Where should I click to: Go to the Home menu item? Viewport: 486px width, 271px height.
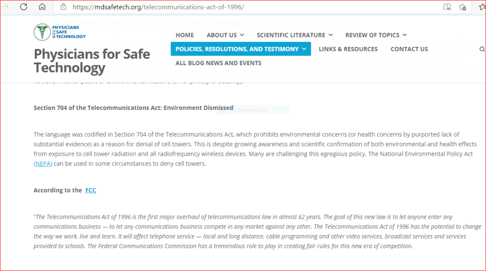(x=185, y=35)
